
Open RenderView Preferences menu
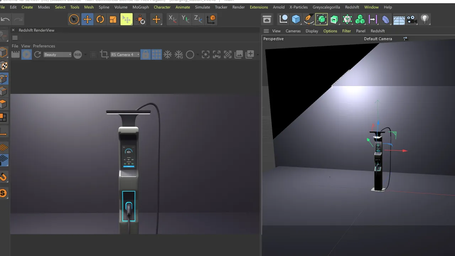pos(44,46)
